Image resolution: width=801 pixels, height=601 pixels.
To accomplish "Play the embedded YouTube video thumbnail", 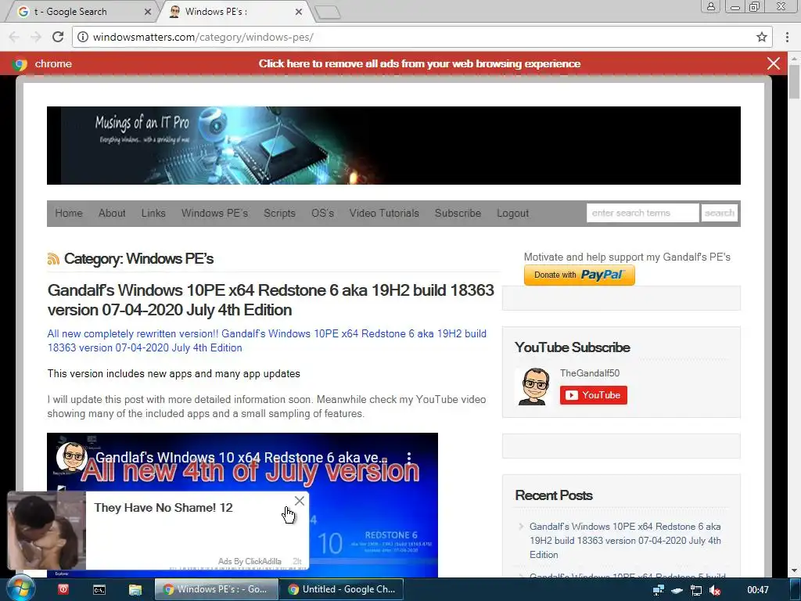I will point(242,505).
